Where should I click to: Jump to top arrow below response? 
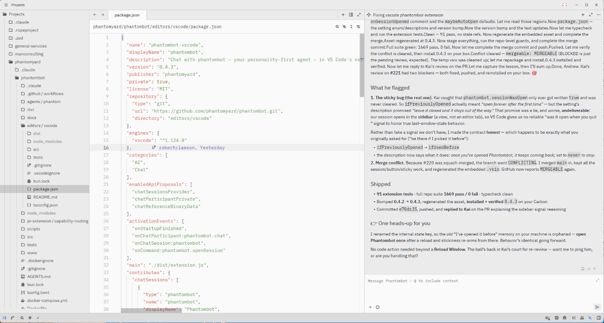coord(595,269)
